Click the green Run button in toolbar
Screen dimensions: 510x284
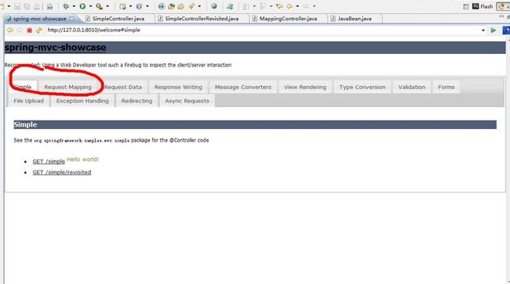point(82,6)
